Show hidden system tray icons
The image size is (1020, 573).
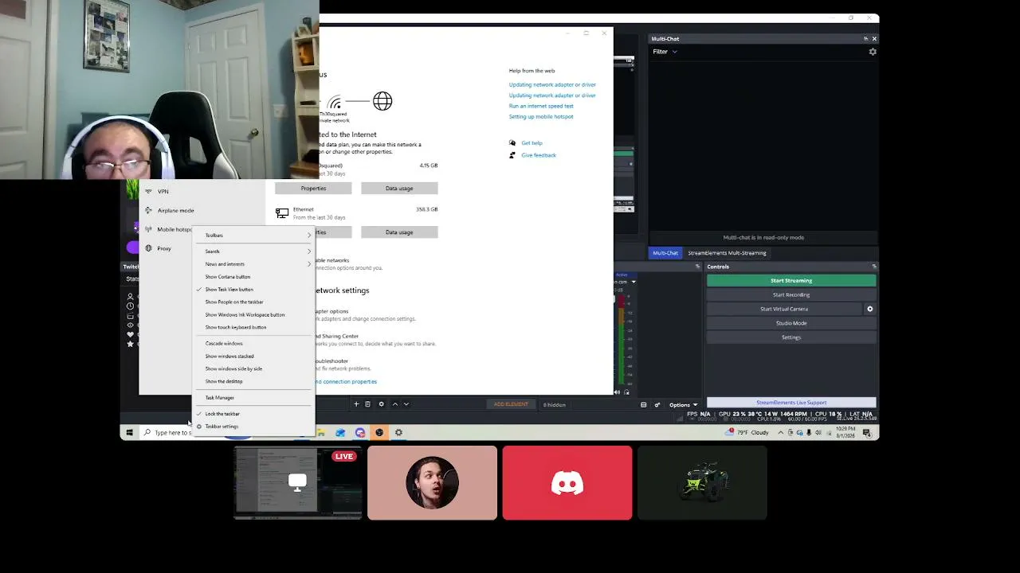(780, 433)
